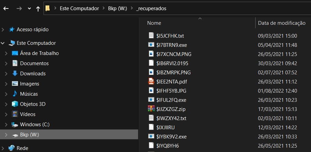Click the Músicas note icon
The image size is (311, 152).
click(15, 94)
